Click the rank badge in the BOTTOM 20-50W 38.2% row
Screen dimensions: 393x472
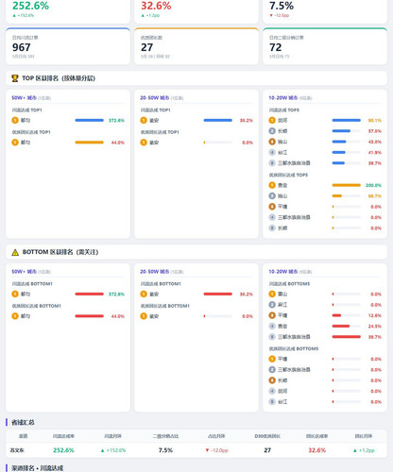144,294
